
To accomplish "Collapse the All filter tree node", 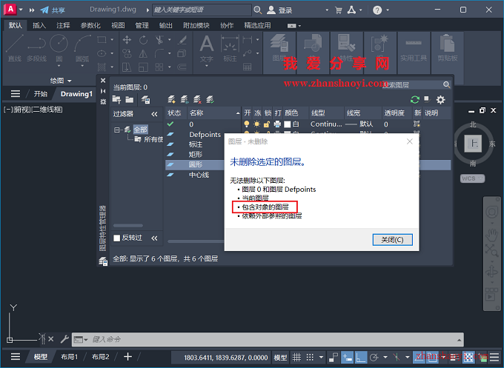I will (x=118, y=130).
